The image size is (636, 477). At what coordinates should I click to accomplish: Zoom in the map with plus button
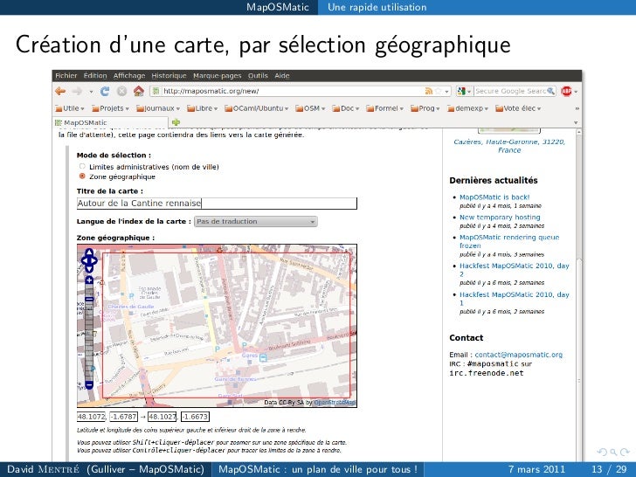[x=89, y=280]
